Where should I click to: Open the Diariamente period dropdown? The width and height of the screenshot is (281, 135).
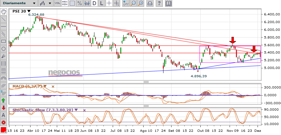(19, 3)
